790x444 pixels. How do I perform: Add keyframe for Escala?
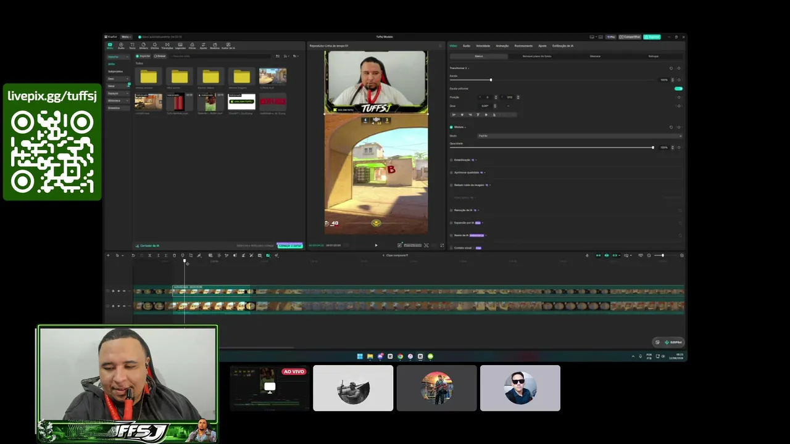[x=679, y=80]
